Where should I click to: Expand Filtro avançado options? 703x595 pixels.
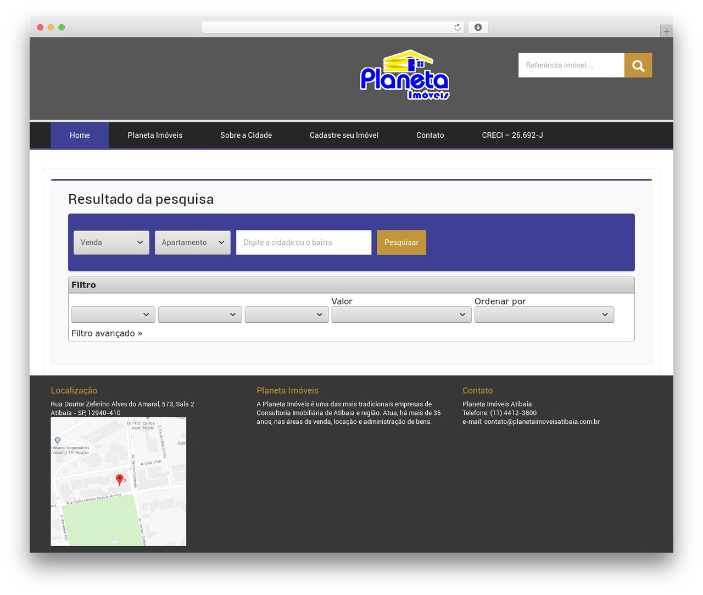(x=107, y=333)
